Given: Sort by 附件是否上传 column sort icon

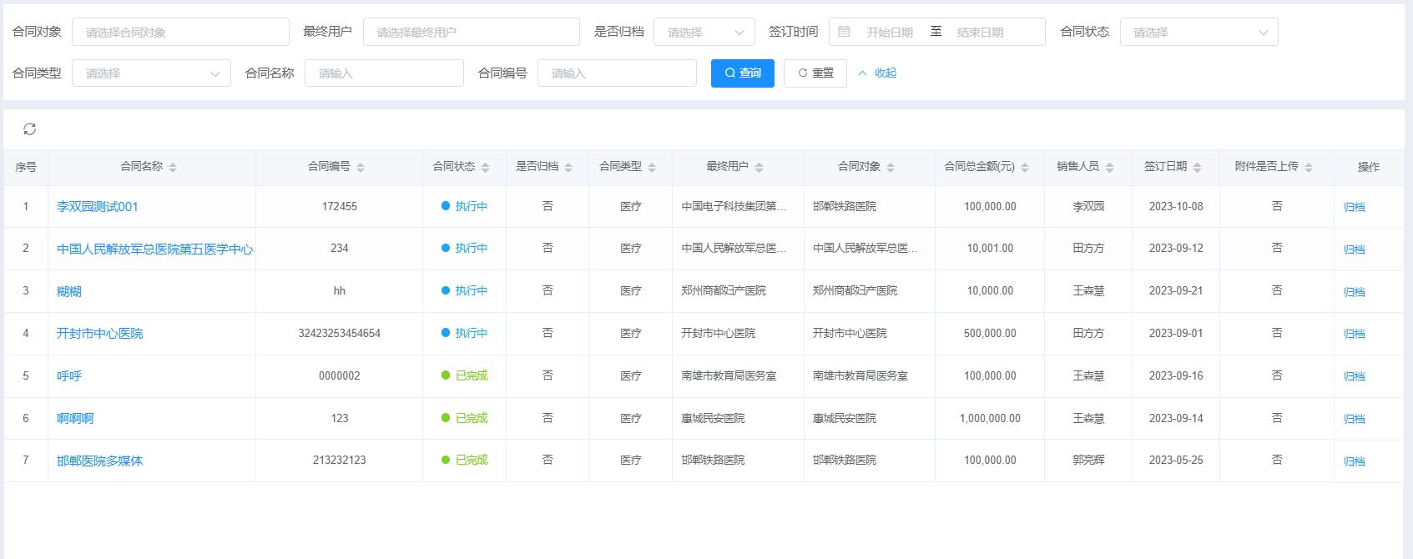Looking at the screenshot, I should (1309, 168).
